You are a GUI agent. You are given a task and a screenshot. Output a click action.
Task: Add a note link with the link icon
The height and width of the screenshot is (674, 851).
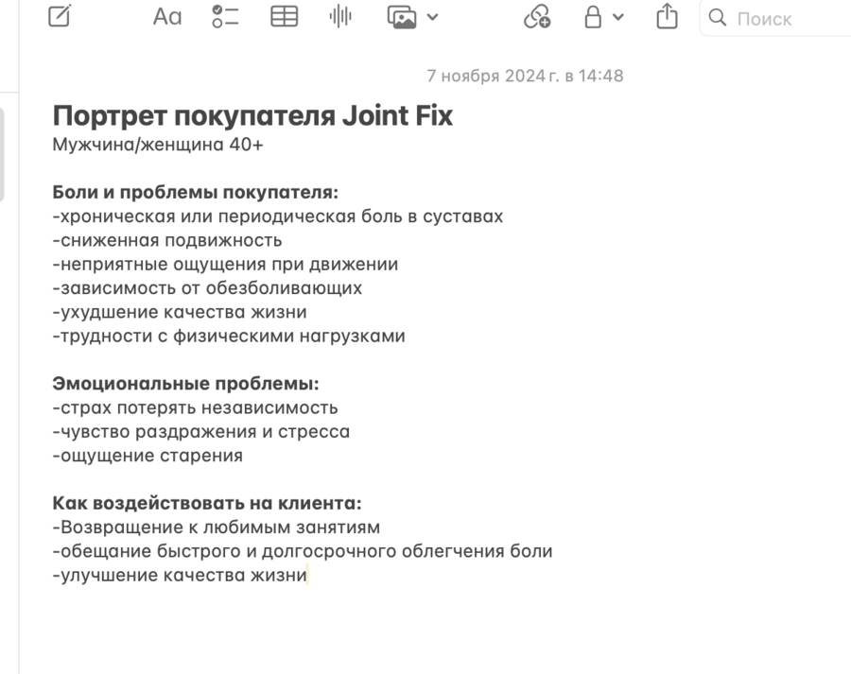coord(537,17)
